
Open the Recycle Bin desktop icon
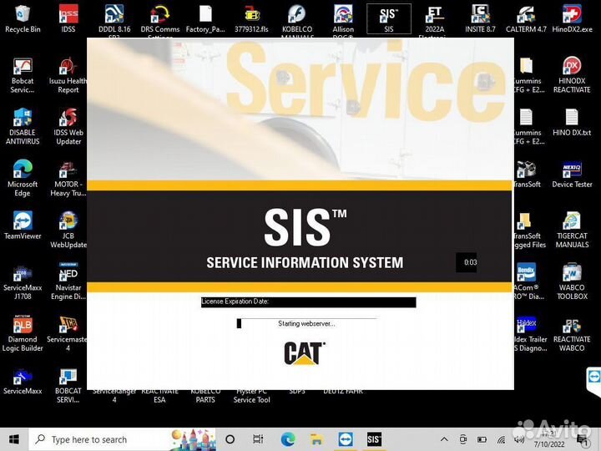pyautogui.click(x=23, y=18)
